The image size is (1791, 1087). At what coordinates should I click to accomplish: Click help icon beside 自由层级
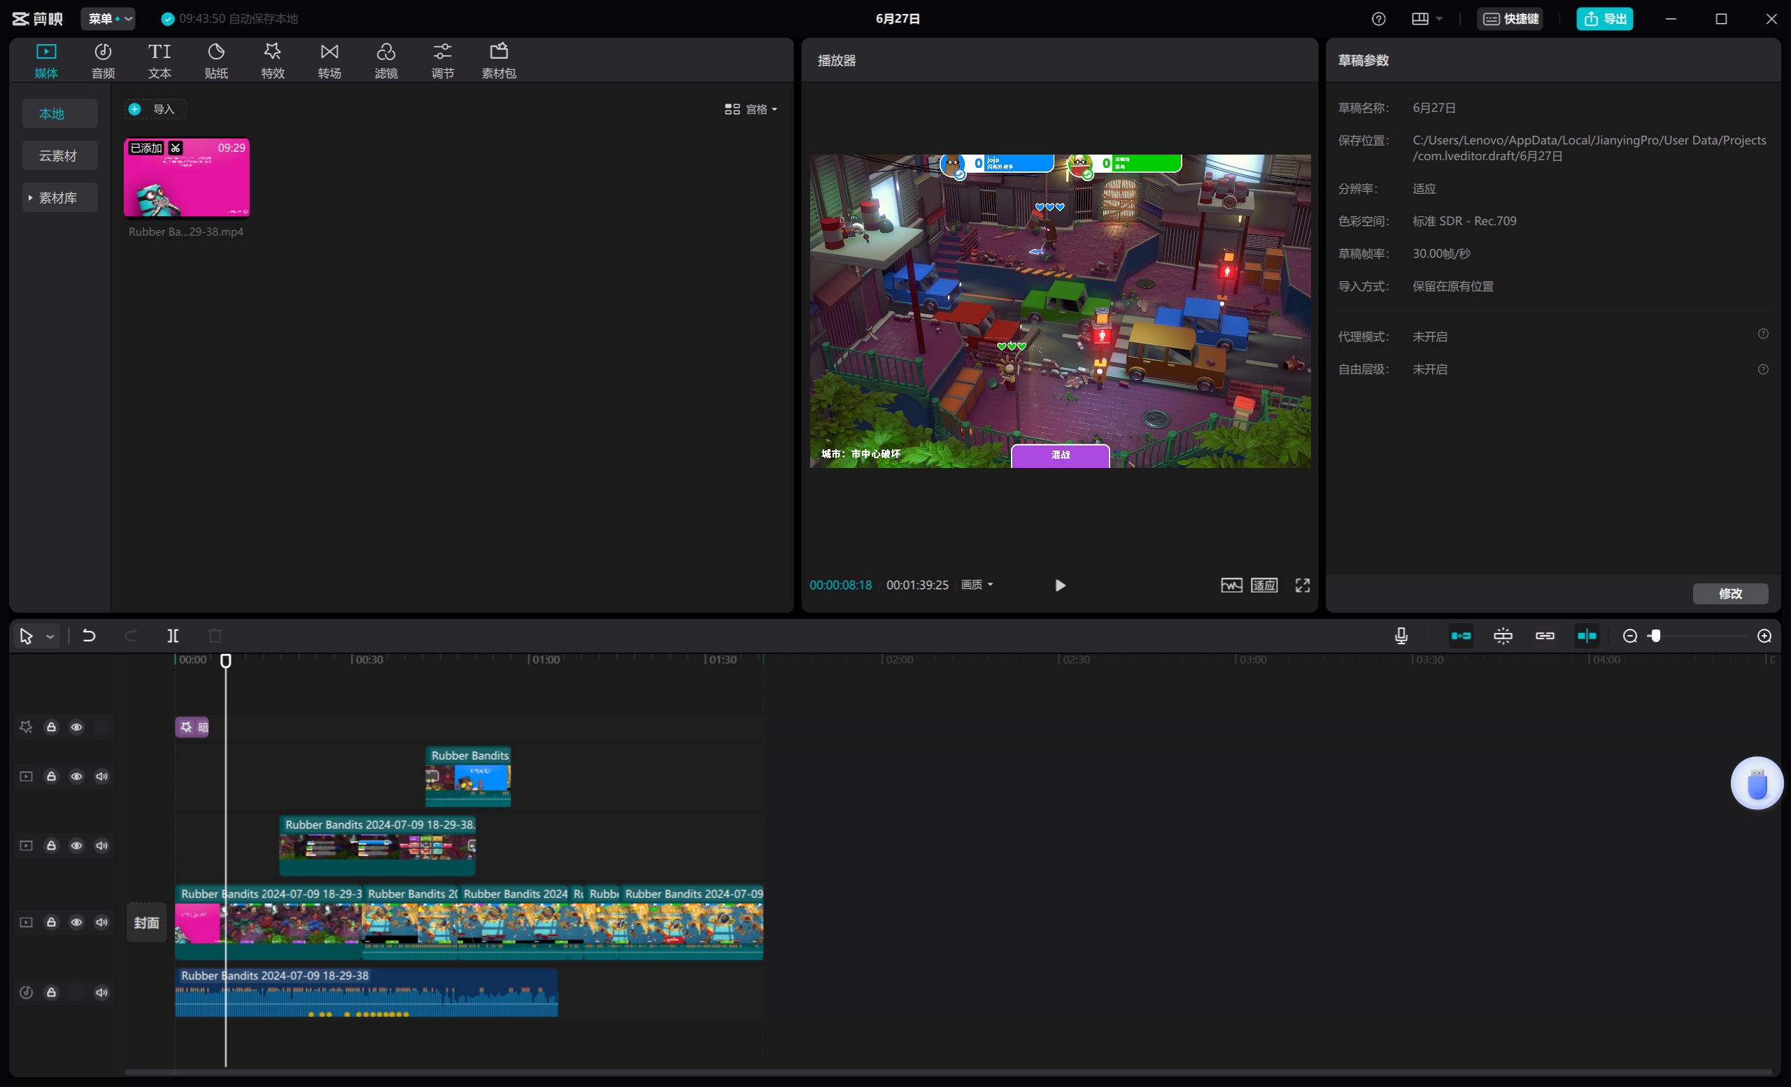(1764, 369)
